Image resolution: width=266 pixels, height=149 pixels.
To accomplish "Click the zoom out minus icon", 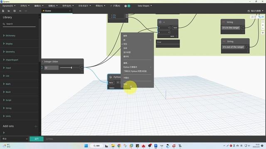I will pos(263,29).
